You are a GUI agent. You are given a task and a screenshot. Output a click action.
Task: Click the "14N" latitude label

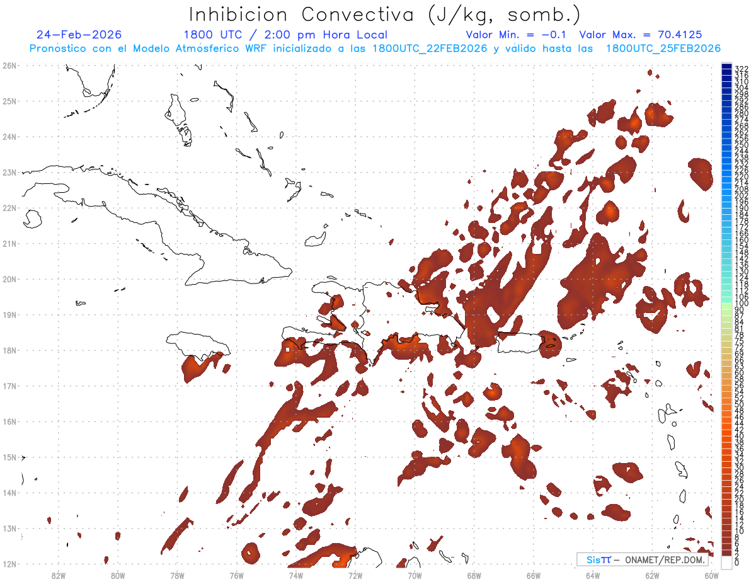(x=9, y=493)
